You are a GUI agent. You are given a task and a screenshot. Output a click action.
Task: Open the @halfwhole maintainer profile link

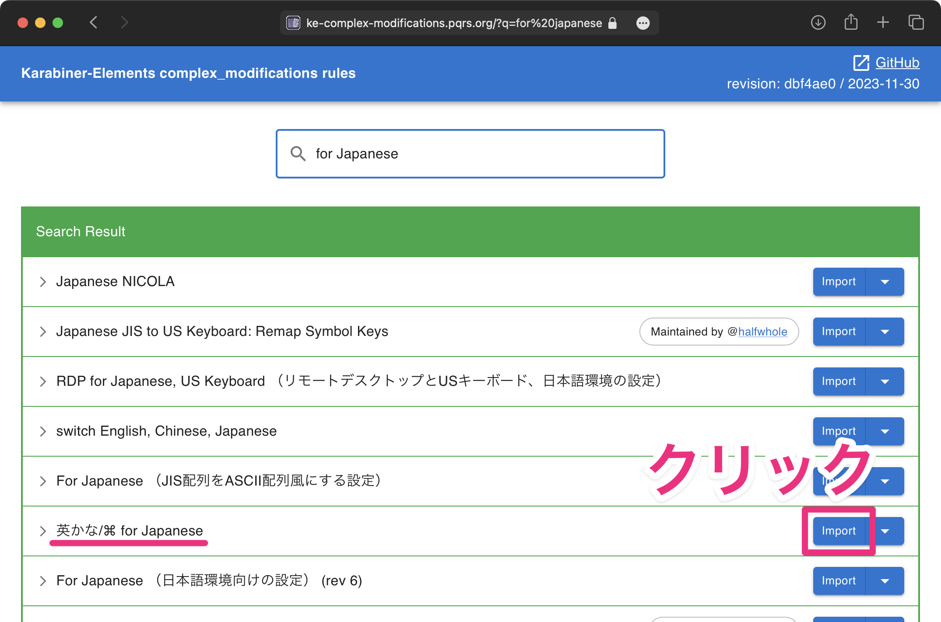click(x=762, y=332)
